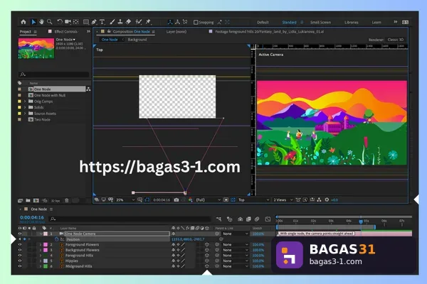Click the trash icon in Project panel
Image resolution: width=427 pixels, height=284 pixels.
coord(67,200)
